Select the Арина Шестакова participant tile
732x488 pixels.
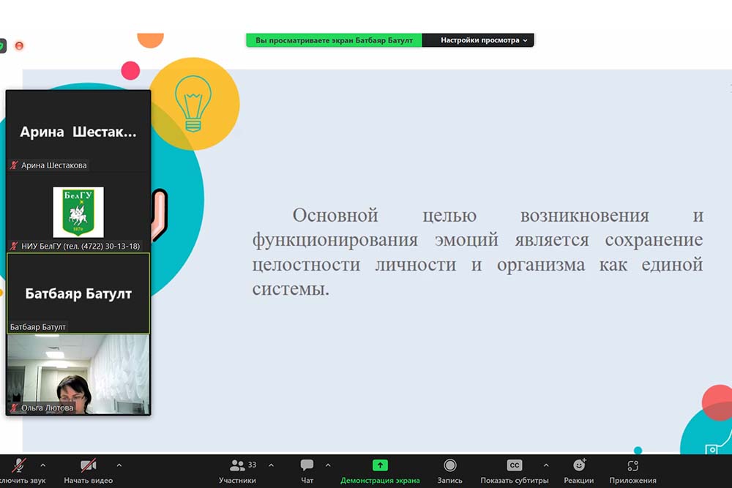point(78,132)
